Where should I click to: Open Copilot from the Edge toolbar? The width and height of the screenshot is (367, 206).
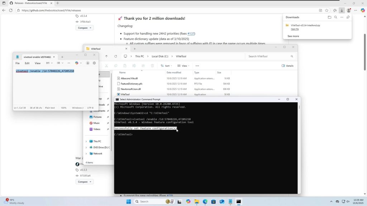pyautogui.click(x=362, y=10)
